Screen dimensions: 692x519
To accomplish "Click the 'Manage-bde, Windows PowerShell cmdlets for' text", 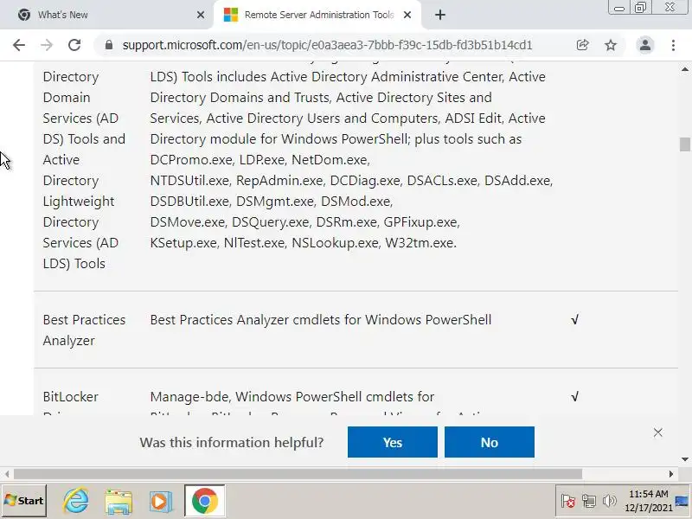I will 292,397.
